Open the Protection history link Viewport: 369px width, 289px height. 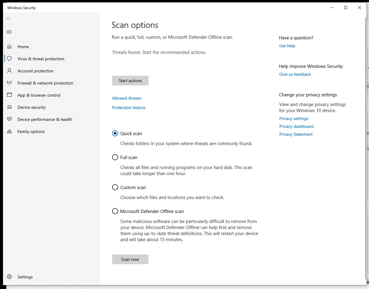(129, 108)
